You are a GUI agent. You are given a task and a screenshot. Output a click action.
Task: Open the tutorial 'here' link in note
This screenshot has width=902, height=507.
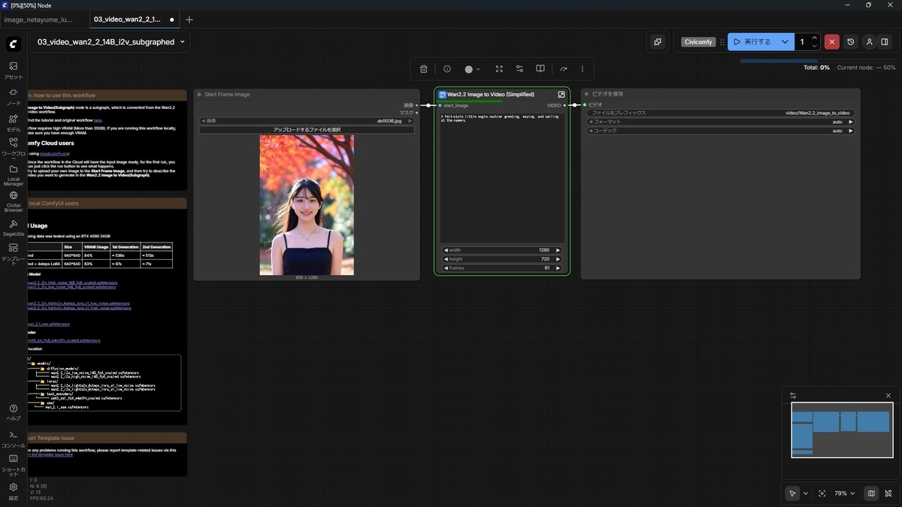tap(97, 120)
